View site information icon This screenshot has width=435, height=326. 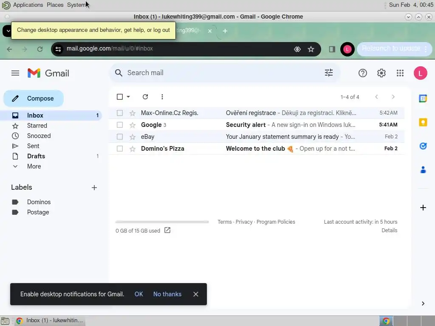(58, 49)
